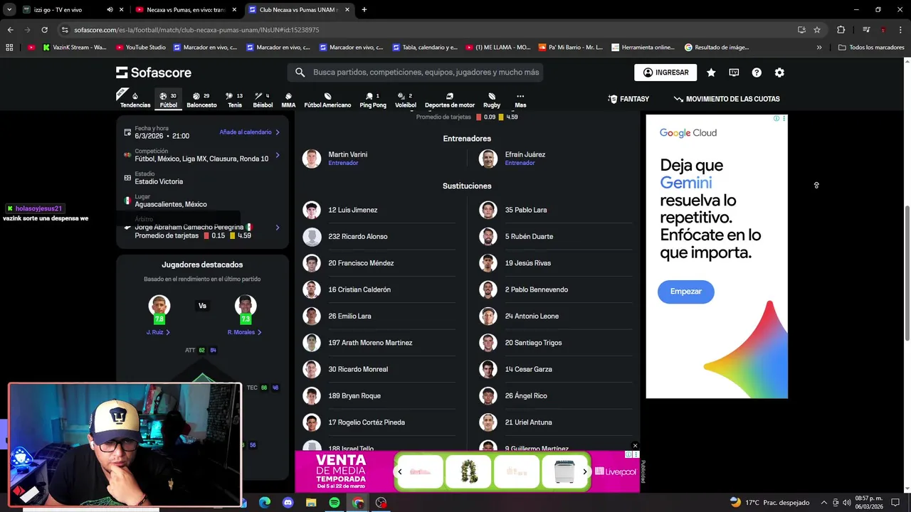Open the Chrome extensions puzzle icon

point(841,30)
